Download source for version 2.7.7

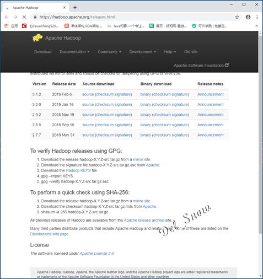click(88, 135)
